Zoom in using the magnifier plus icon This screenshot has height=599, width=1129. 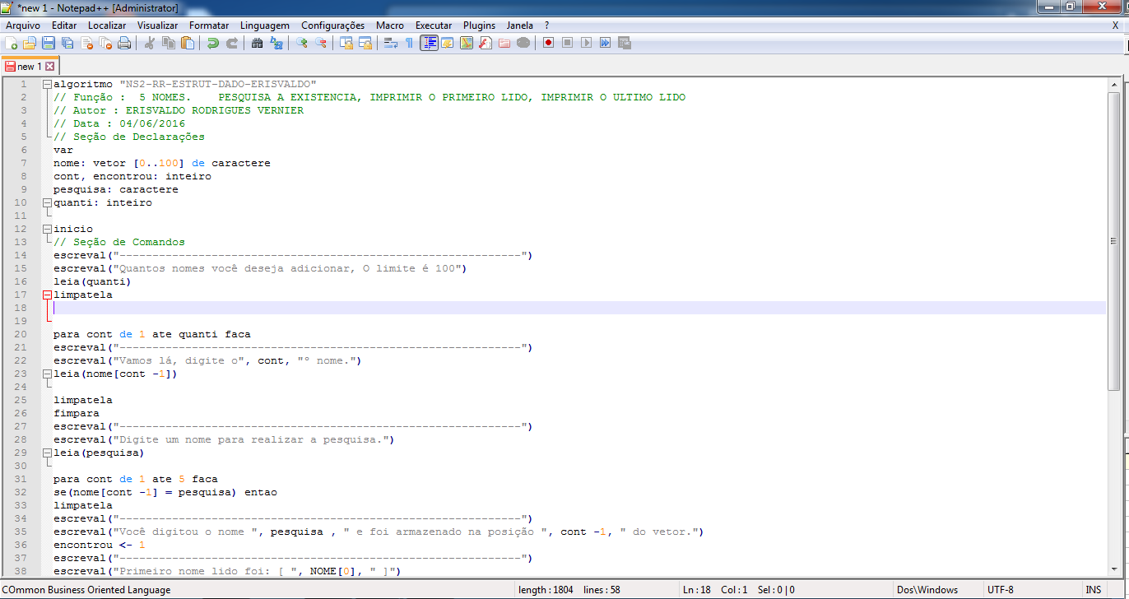click(301, 43)
